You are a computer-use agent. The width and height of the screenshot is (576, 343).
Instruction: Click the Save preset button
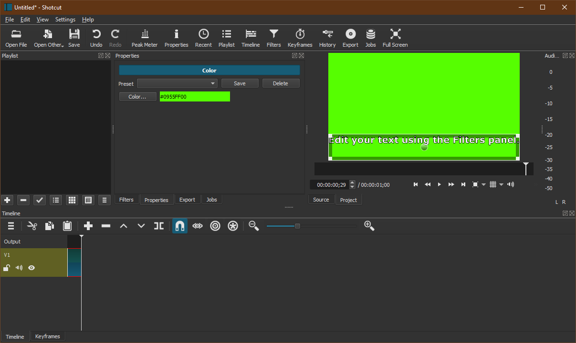[x=240, y=83]
